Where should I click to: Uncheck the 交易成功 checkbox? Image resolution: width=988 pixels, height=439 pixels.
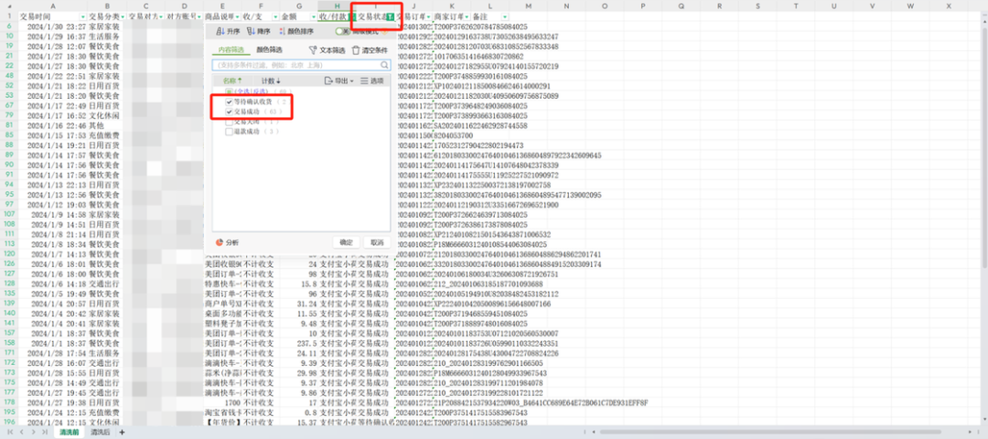230,112
